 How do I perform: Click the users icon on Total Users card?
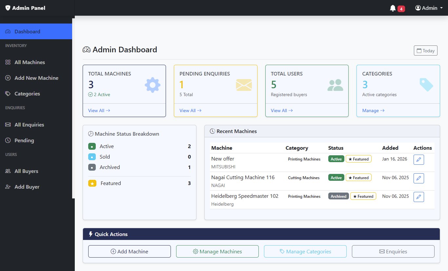point(335,85)
